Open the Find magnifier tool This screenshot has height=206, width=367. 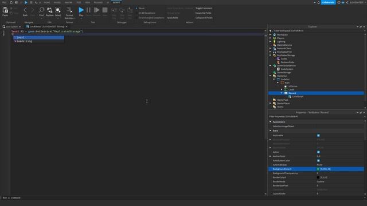coord(41,10)
